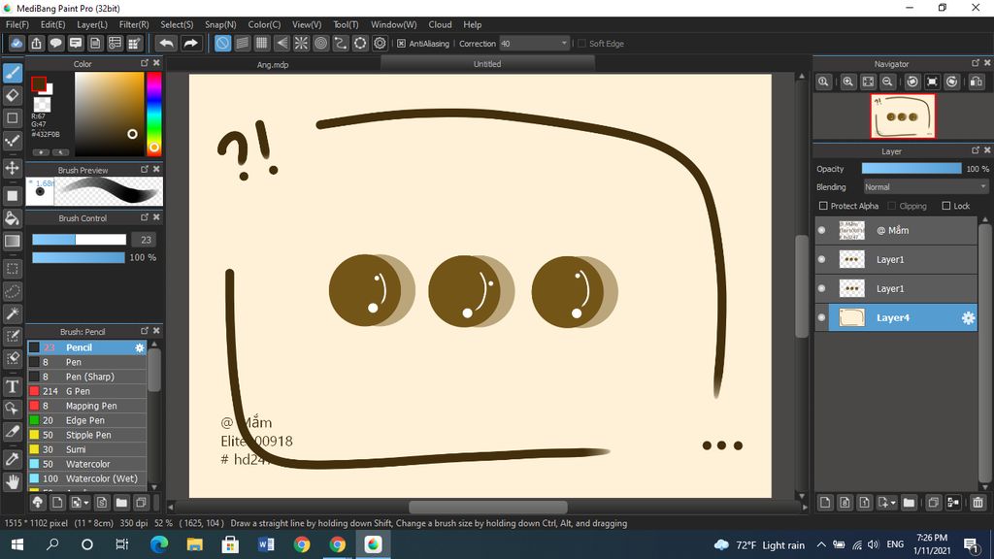Open the Correction value dropdown
The image size is (994, 559).
tap(564, 44)
